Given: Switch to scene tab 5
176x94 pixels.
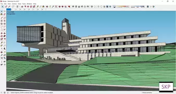Looking at the screenshot, I should pyautogui.click(x=26, y=9).
